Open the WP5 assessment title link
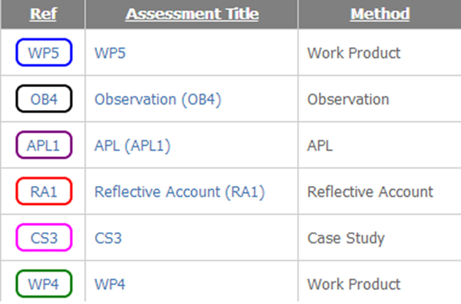Viewport: 461px width, 304px height. pyautogui.click(x=110, y=53)
